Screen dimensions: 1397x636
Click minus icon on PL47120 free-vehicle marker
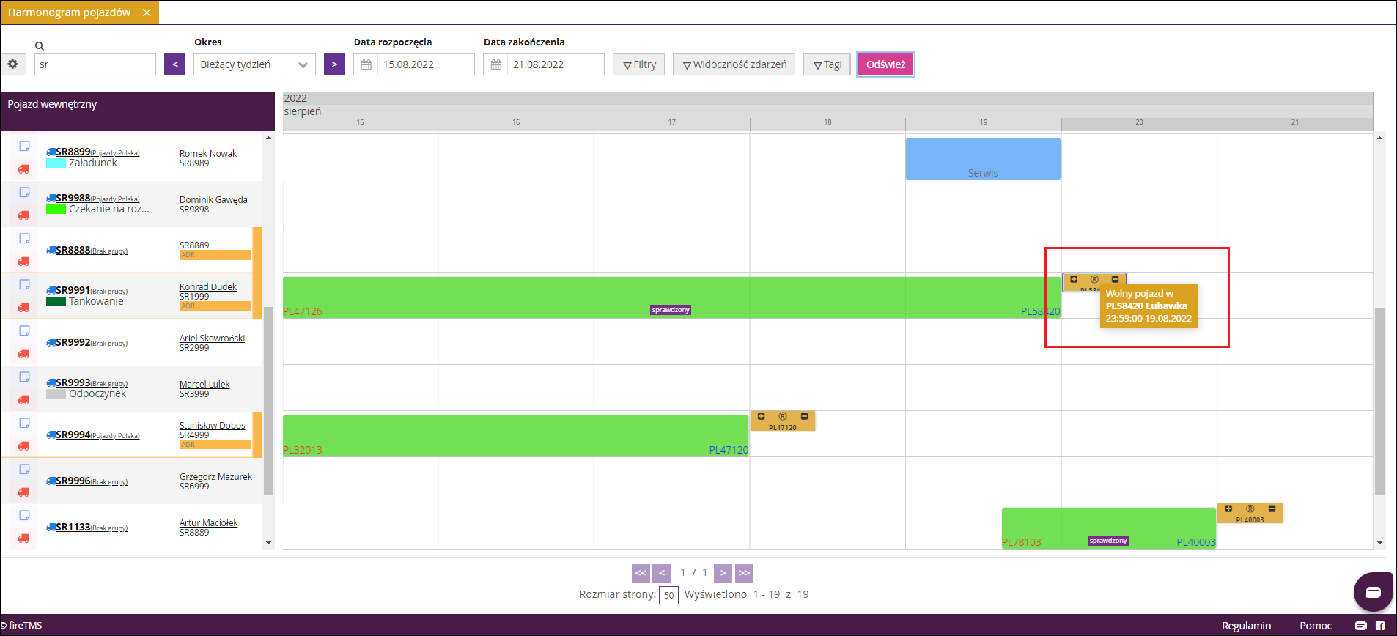click(x=804, y=416)
